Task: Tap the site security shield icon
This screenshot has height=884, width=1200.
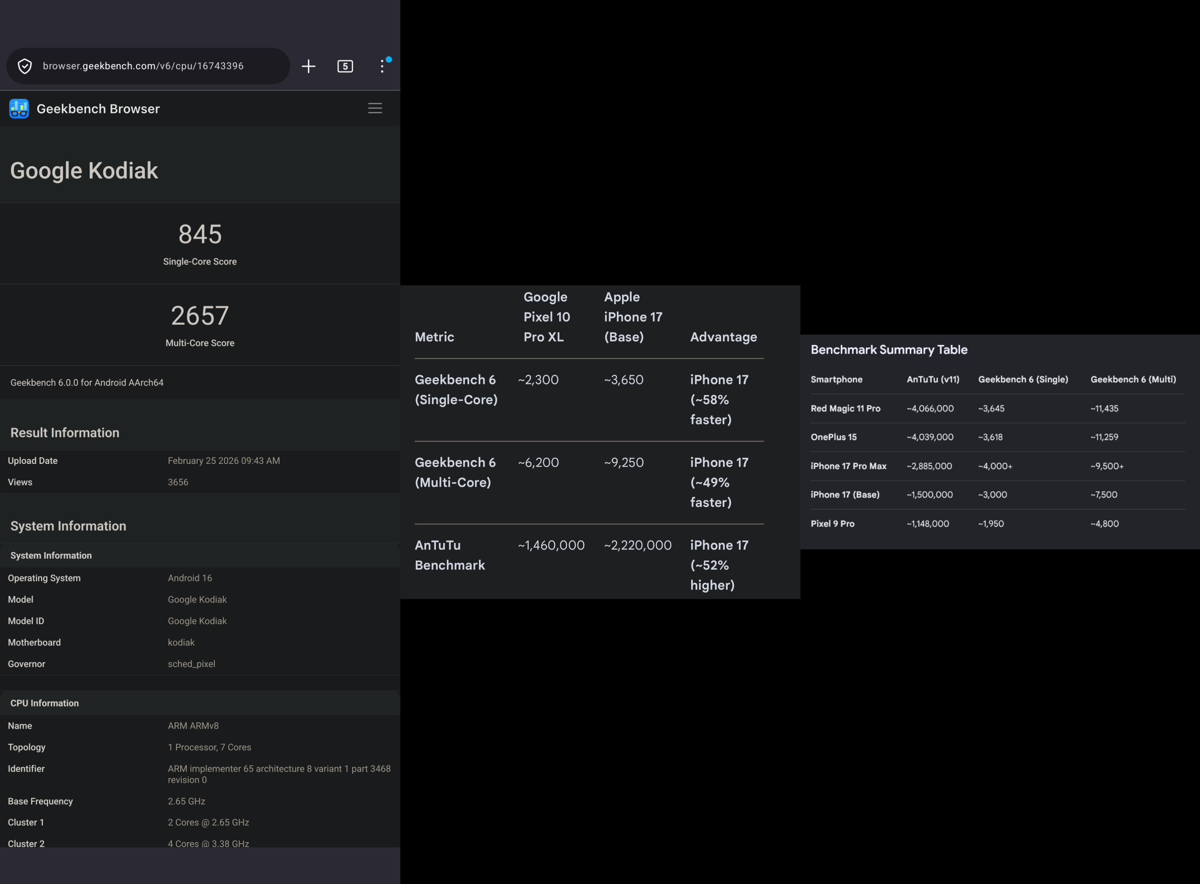Action: 25,66
